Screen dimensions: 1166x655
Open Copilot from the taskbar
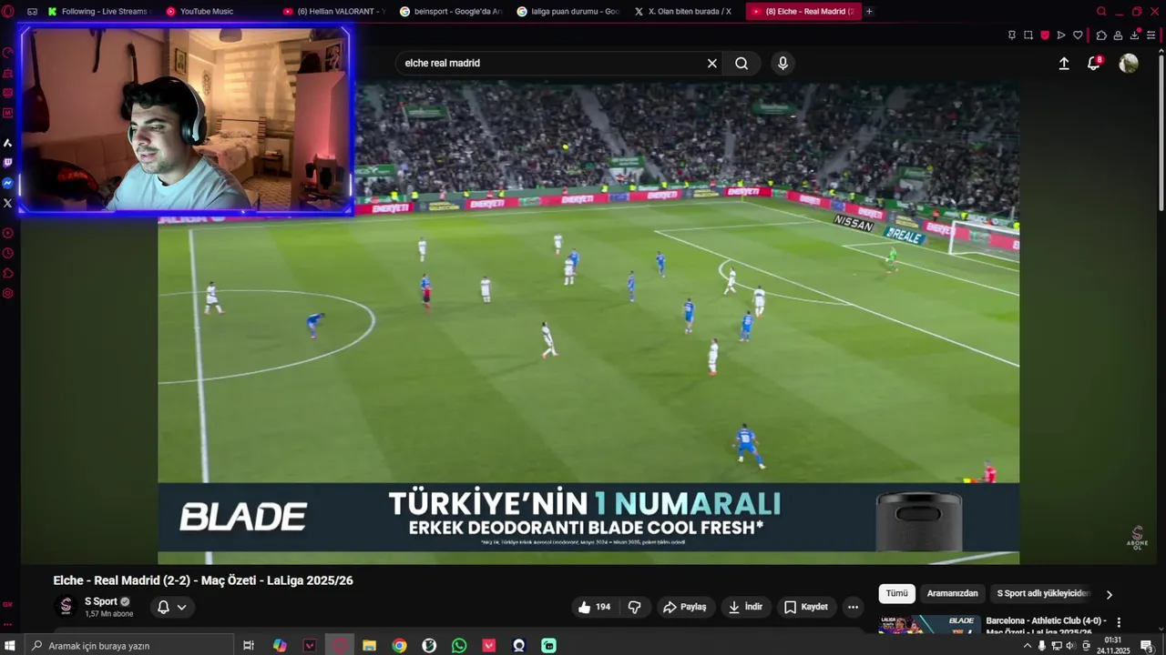point(280,646)
